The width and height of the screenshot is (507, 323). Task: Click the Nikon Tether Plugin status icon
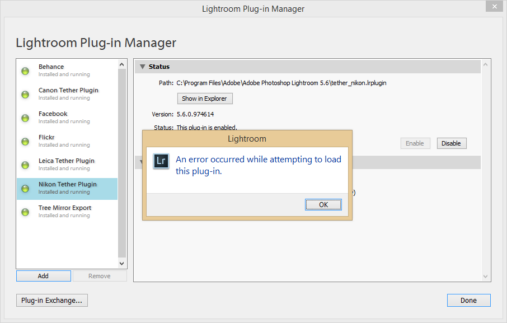click(25, 189)
